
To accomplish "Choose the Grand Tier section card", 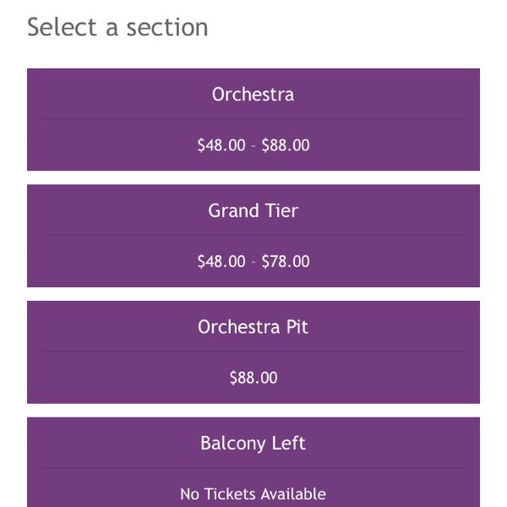I will [253, 236].
